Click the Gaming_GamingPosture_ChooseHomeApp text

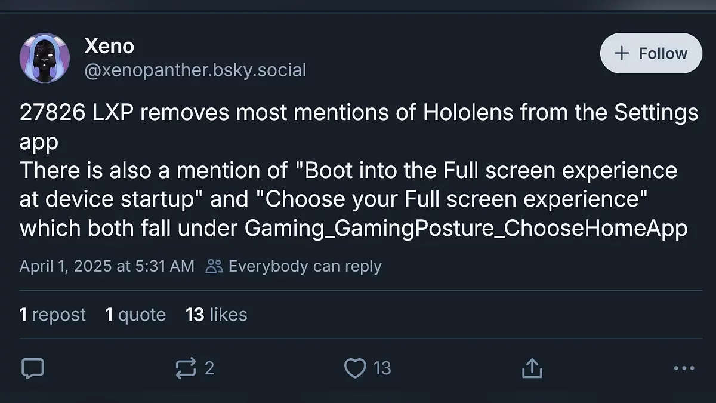tap(467, 229)
